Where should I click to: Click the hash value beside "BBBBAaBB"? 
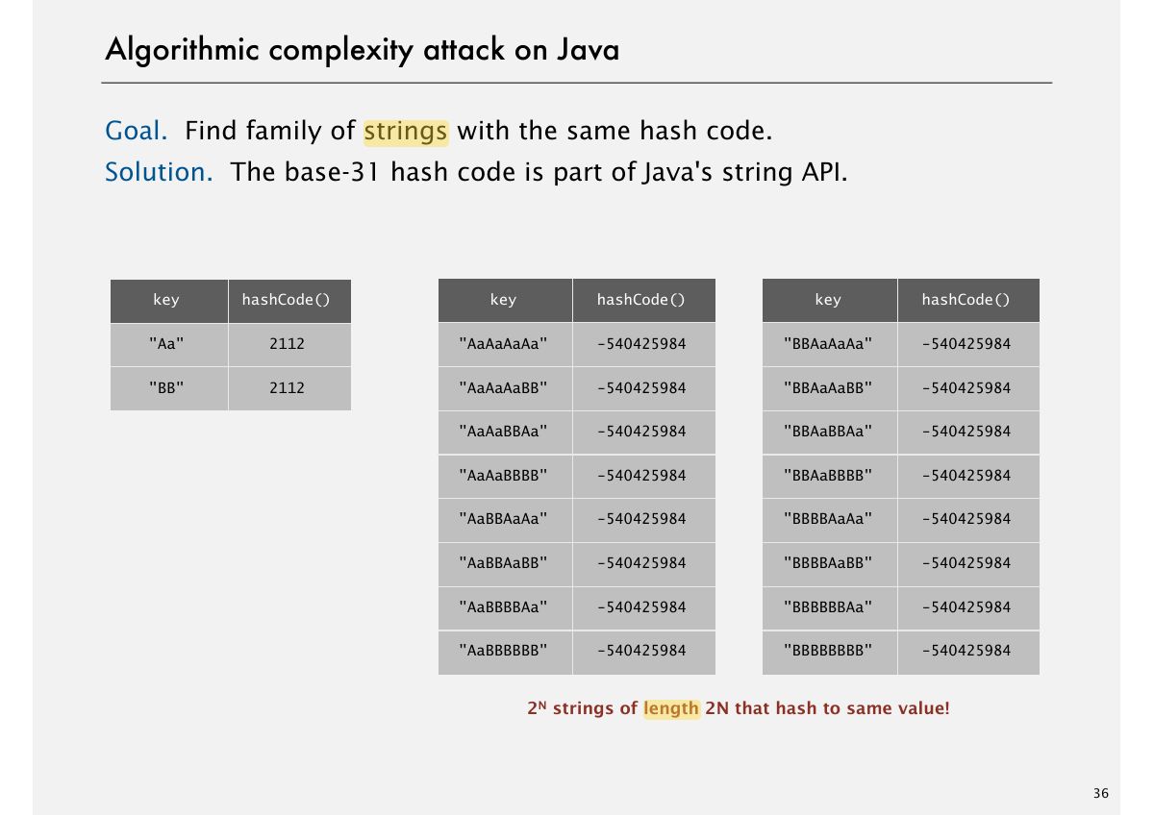point(968,563)
